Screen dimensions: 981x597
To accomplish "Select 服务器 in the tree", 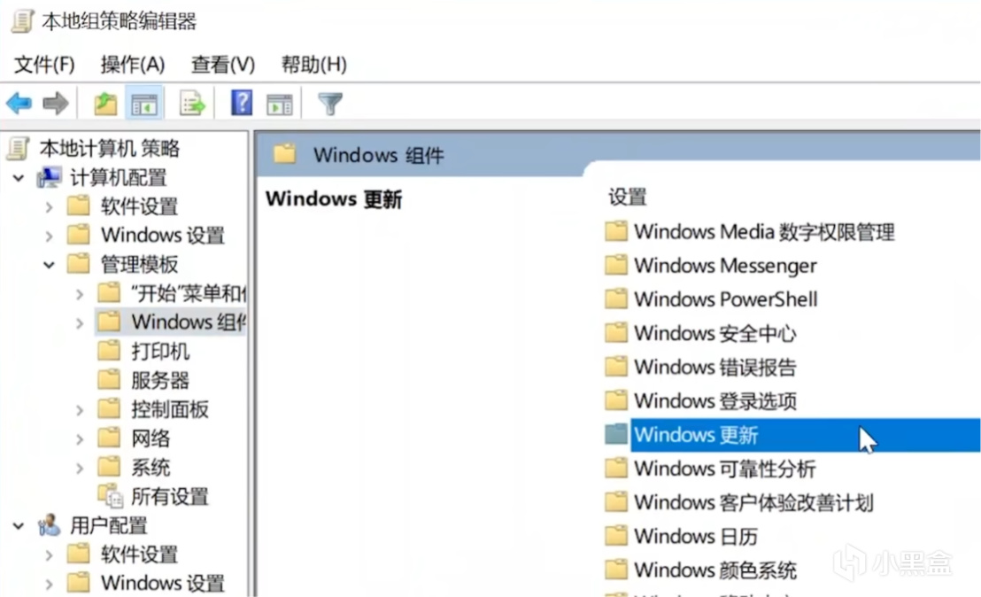I will [160, 381].
